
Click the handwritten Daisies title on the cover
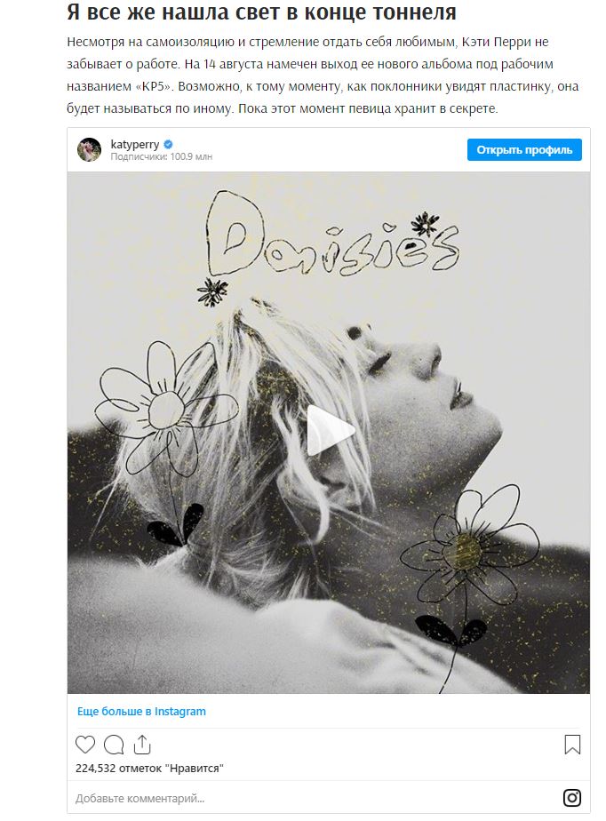point(332,234)
